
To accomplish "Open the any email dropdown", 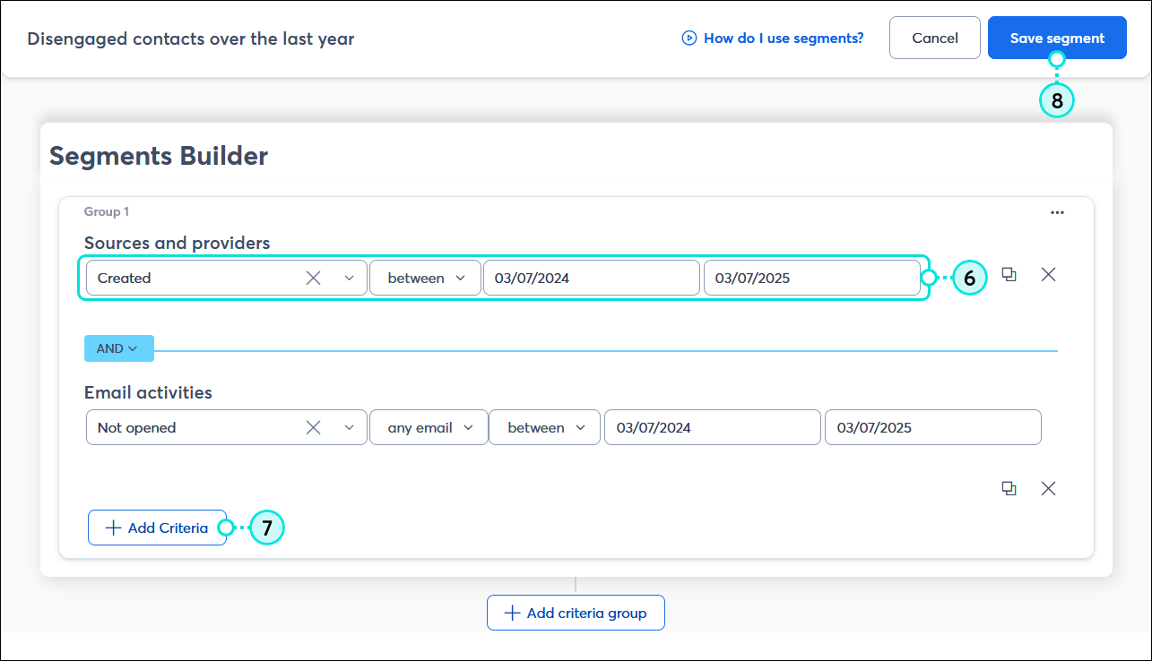I will (429, 427).
